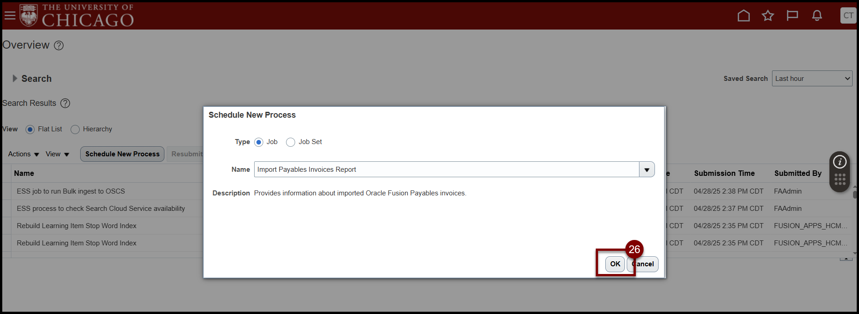Open the hamburger navigation menu
The image size is (859, 314).
pyautogui.click(x=10, y=16)
